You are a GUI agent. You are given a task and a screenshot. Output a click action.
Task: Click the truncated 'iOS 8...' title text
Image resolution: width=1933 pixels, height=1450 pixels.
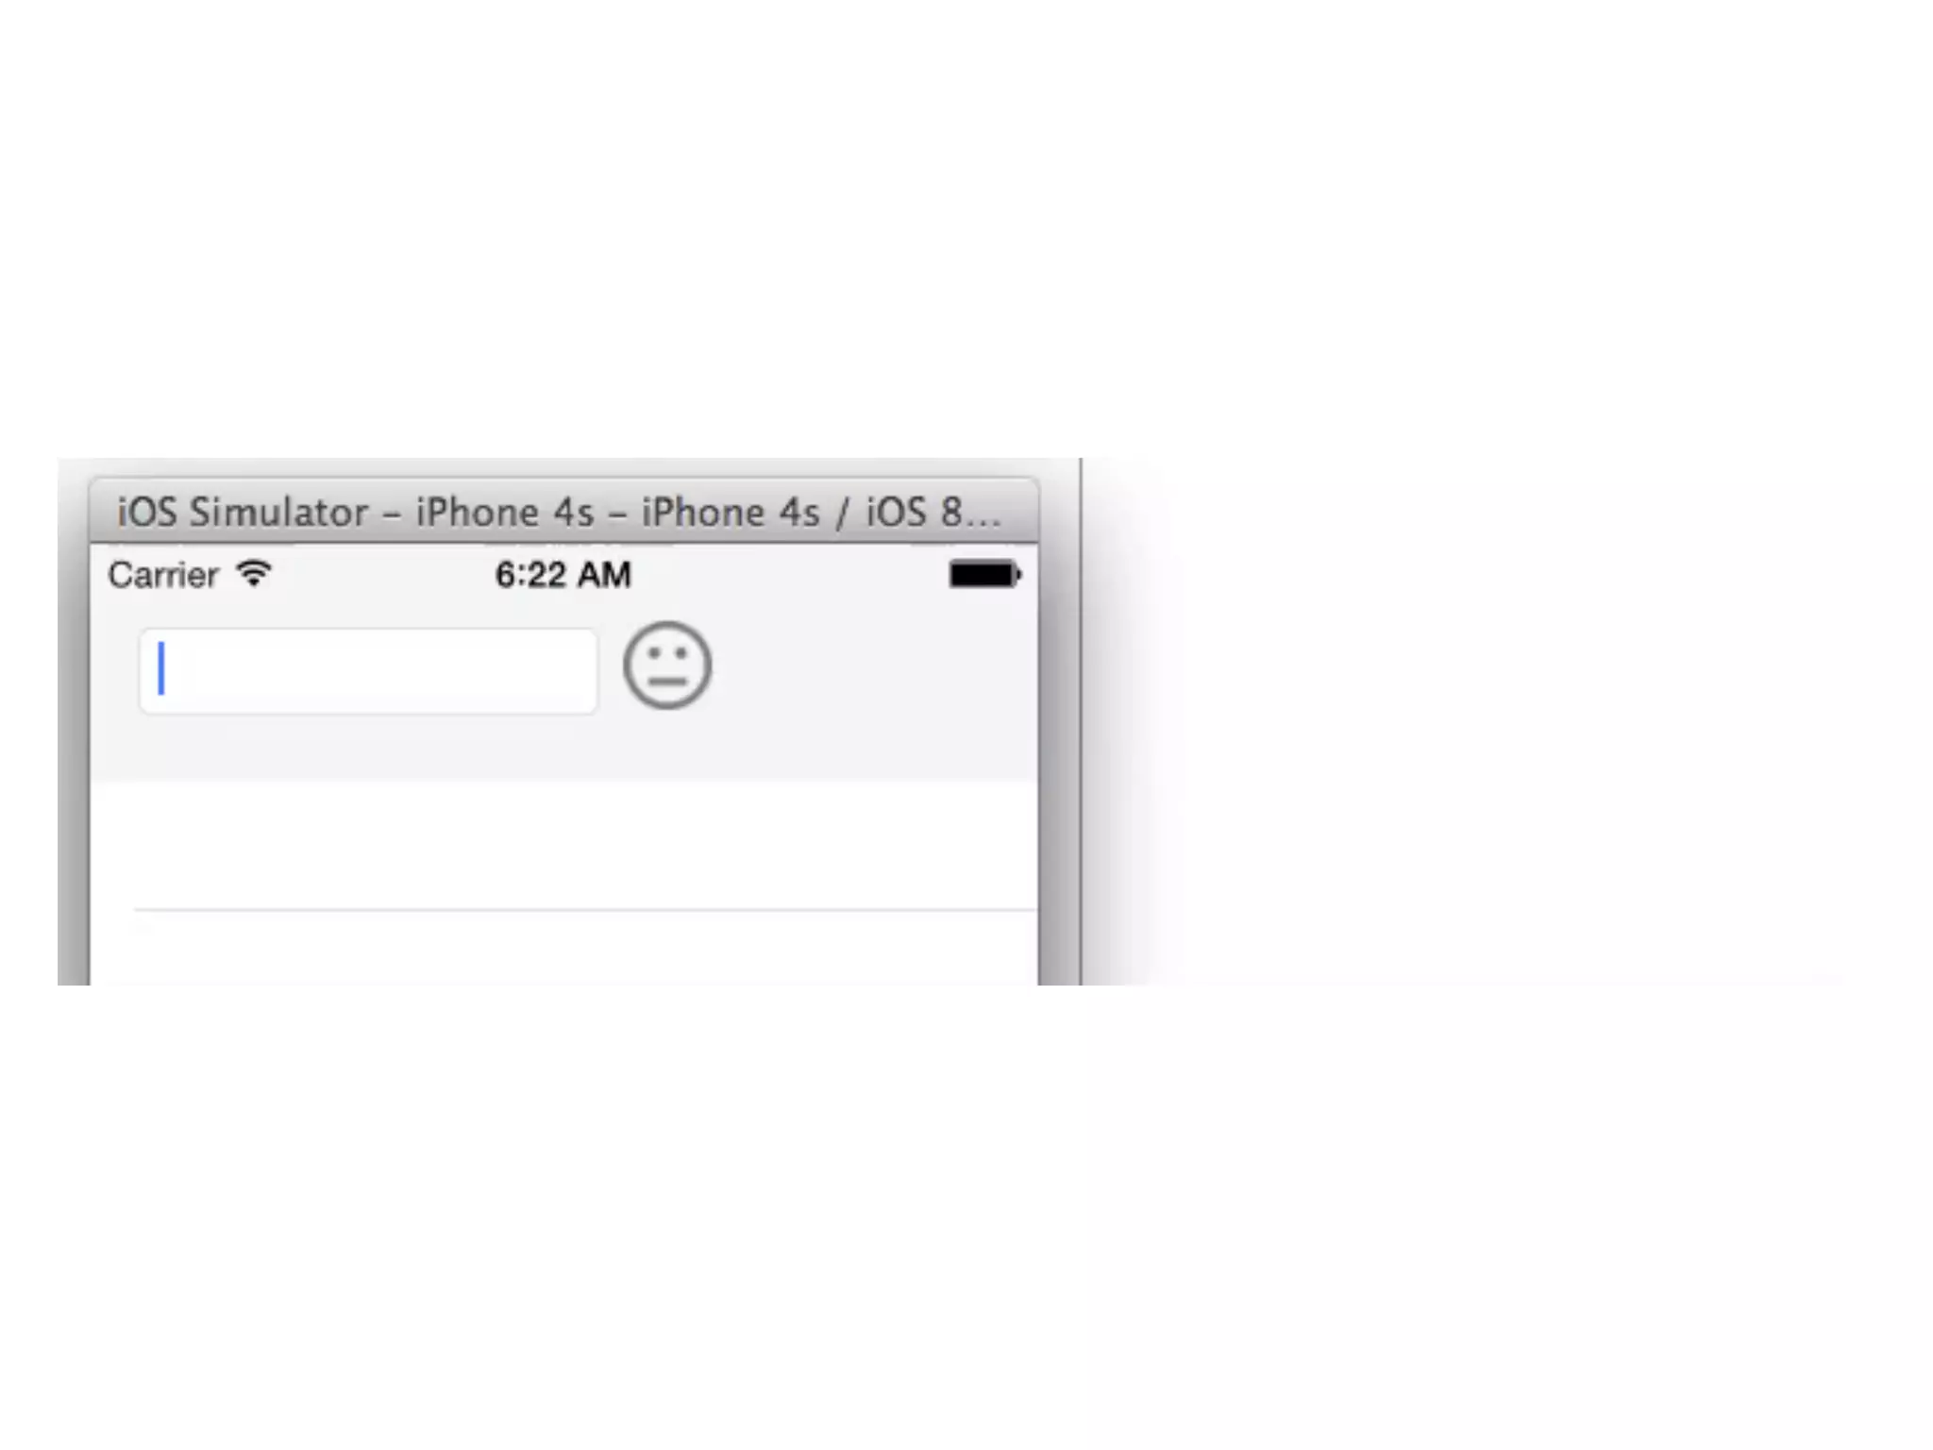click(933, 513)
